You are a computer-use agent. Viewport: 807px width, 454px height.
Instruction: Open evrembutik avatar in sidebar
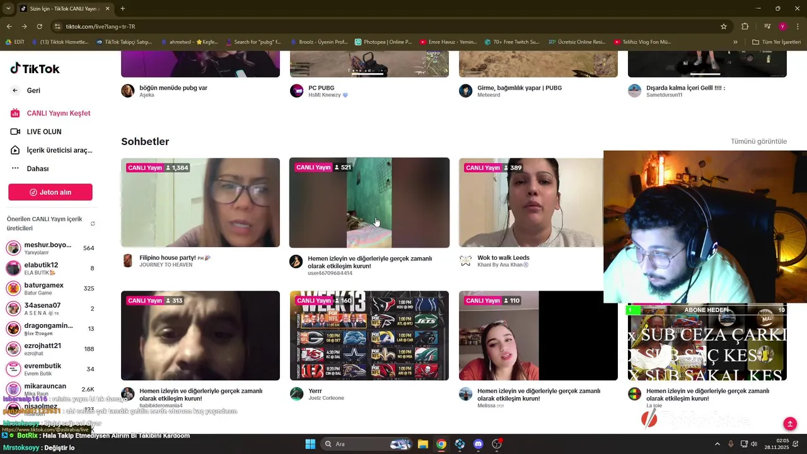(x=13, y=369)
